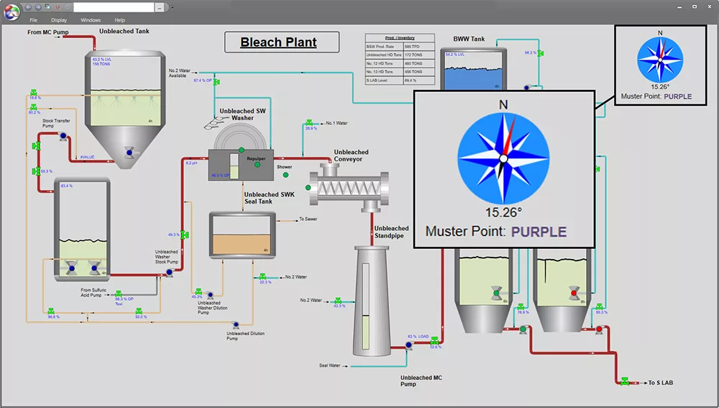Click the Prod. / Inventory table header
This screenshot has width=719, height=408.
(x=400, y=37)
